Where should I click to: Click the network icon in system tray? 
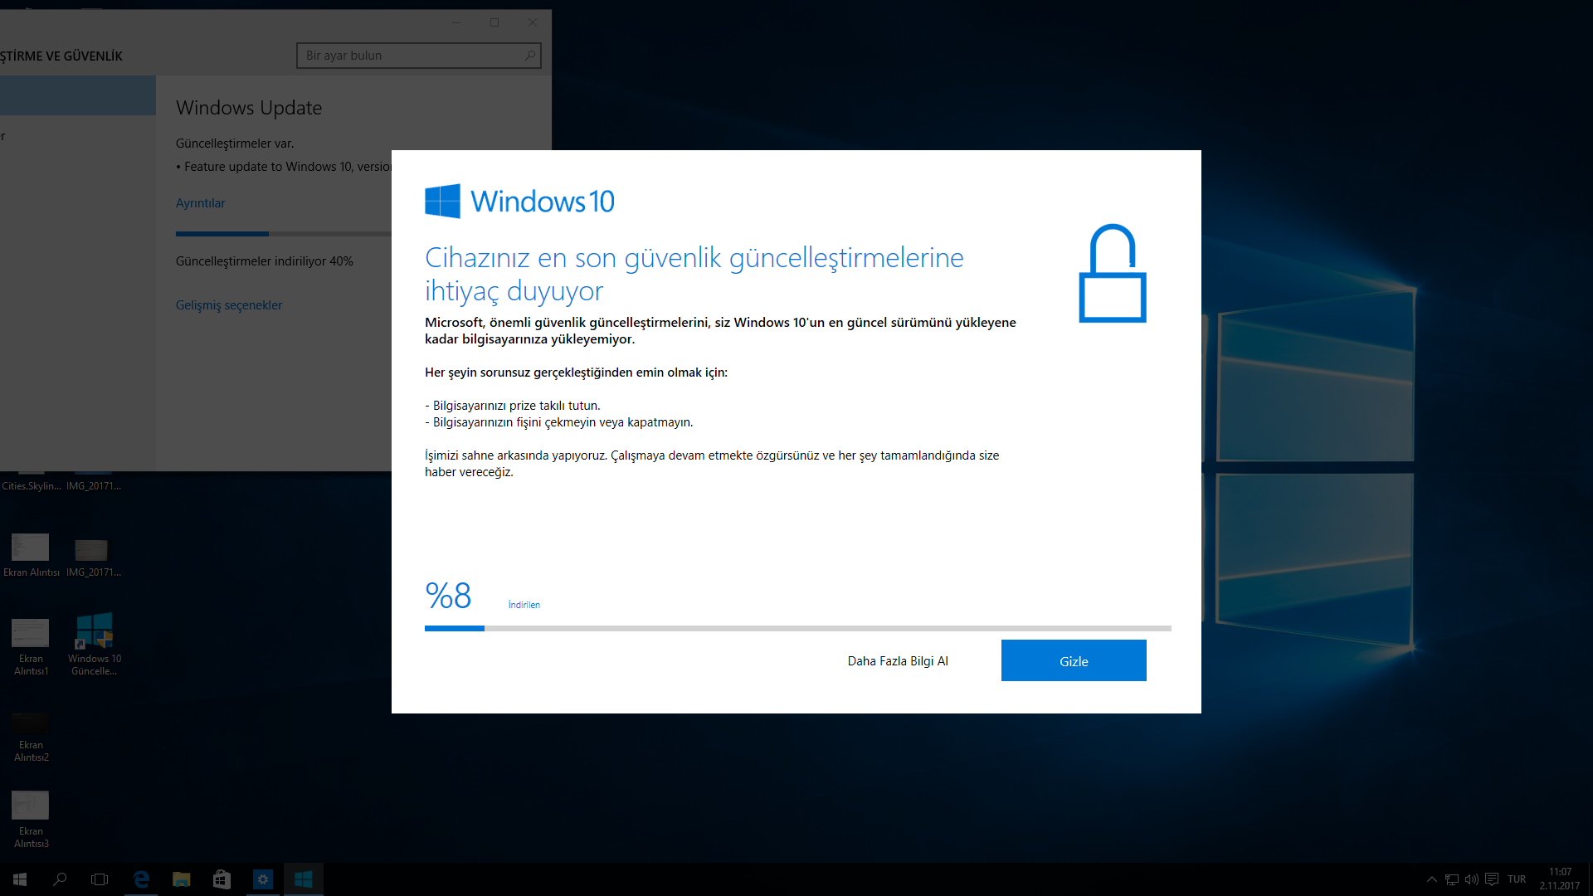(1452, 879)
